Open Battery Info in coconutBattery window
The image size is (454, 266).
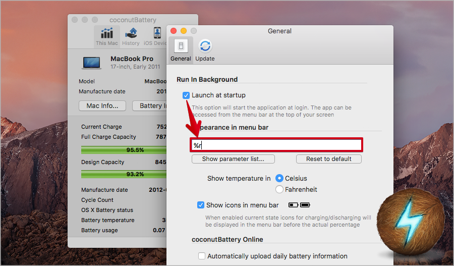[x=149, y=106]
